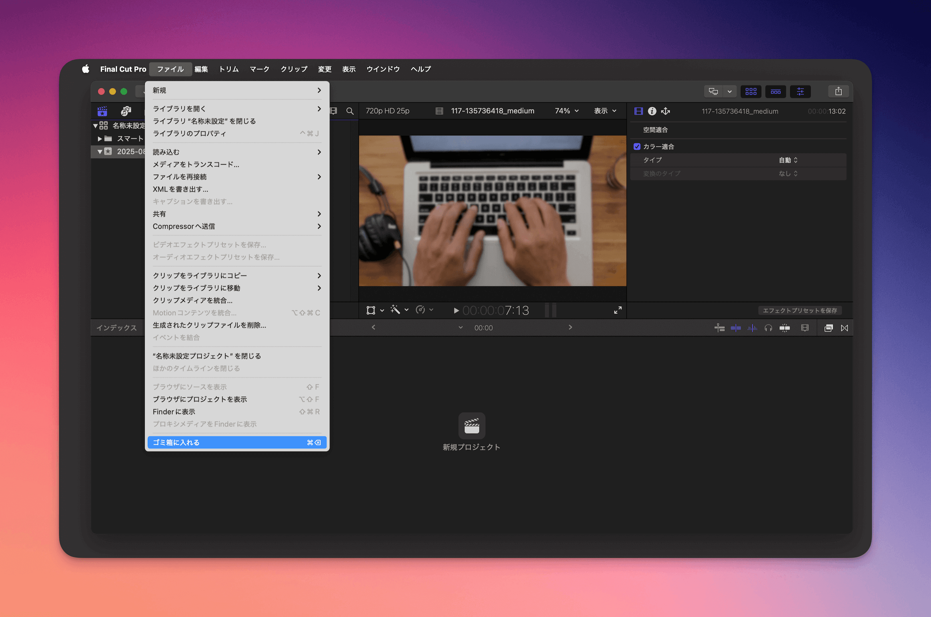This screenshot has height=617, width=931.
Task: Open the Final Cut Pro app menu
Action: pos(123,69)
